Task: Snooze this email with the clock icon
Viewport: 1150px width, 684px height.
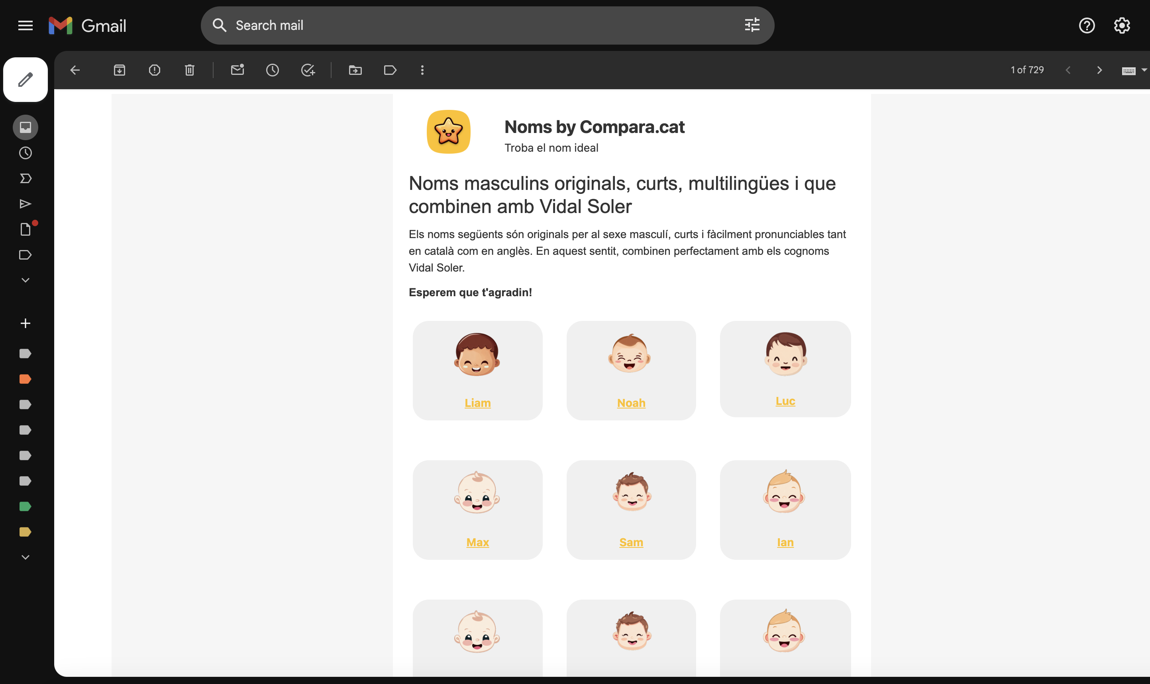Action: [272, 70]
